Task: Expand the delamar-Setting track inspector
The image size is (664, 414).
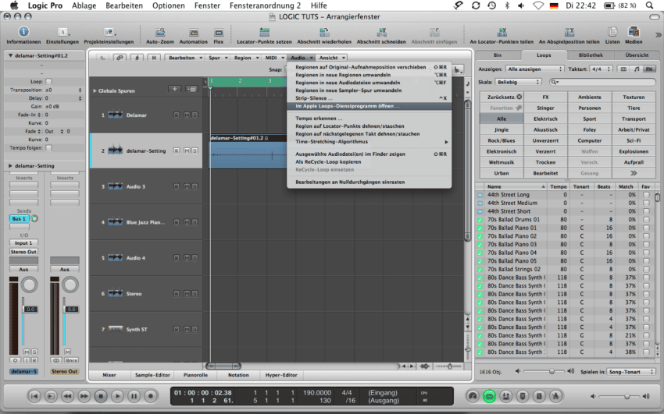Action: [x=10, y=165]
